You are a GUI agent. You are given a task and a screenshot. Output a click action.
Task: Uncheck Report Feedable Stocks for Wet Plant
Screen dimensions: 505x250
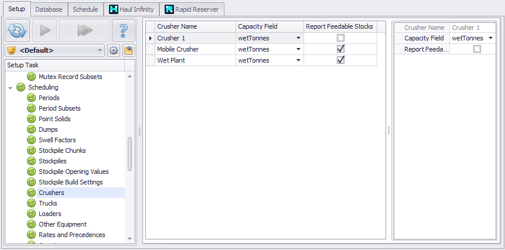click(340, 60)
